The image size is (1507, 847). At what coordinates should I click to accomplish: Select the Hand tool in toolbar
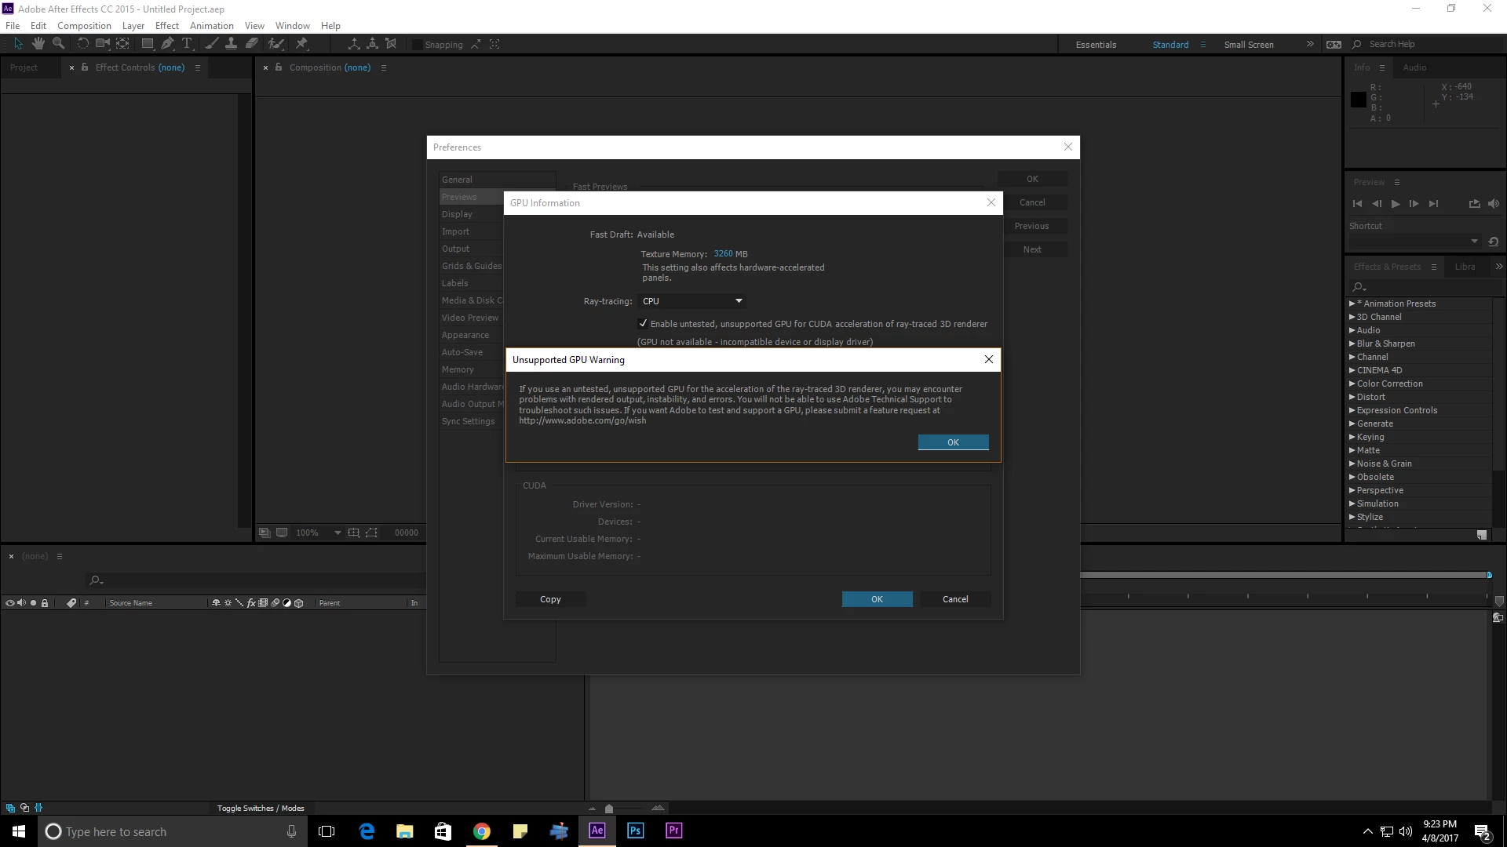click(x=38, y=44)
